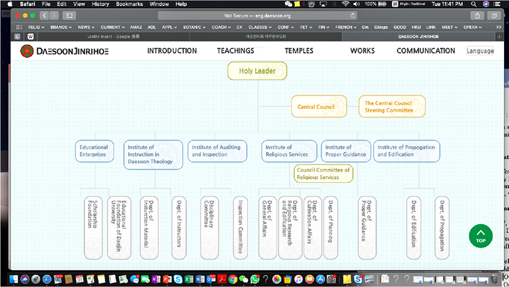Click Educational Enterprises box
The image size is (509, 287).
coord(94,151)
